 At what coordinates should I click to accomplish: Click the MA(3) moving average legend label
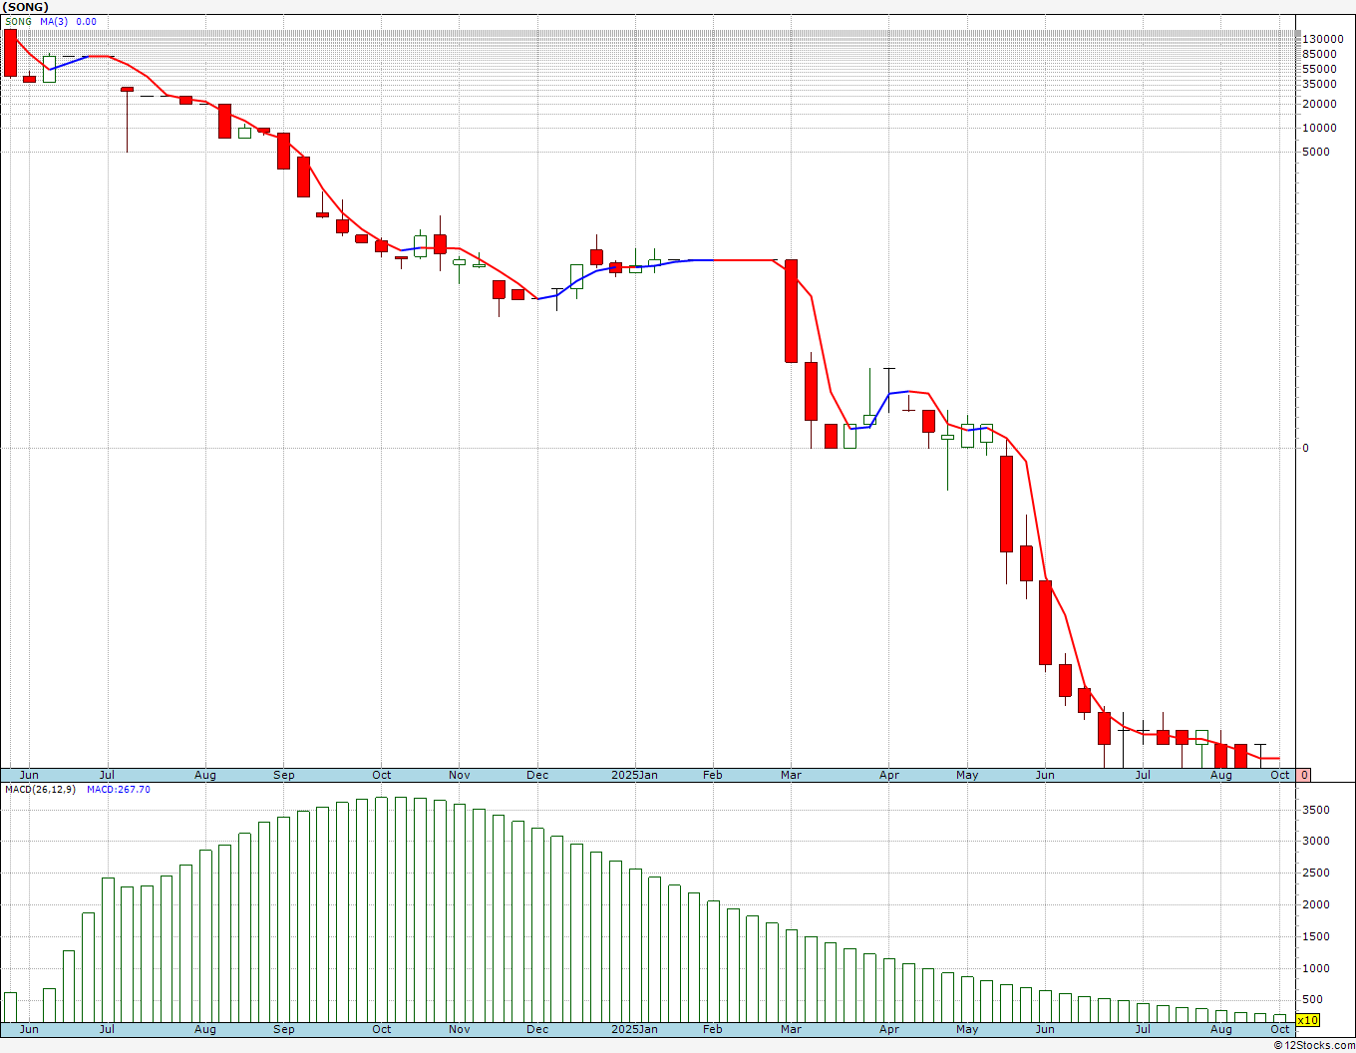pyautogui.click(x=54, y=21)
